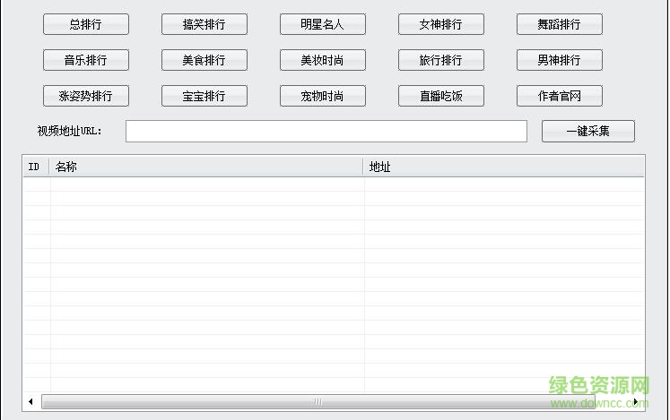This screenshot has width=670, height=420.
Task: Sort by the 名称 column header
Action: (206, 167)
